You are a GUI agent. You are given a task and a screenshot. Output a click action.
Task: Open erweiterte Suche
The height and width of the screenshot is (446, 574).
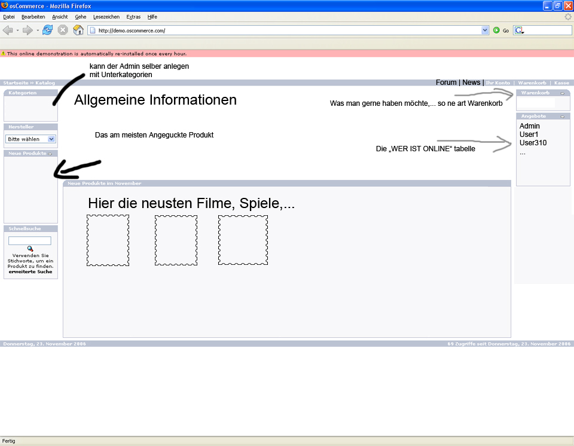[x=30, y=271]
